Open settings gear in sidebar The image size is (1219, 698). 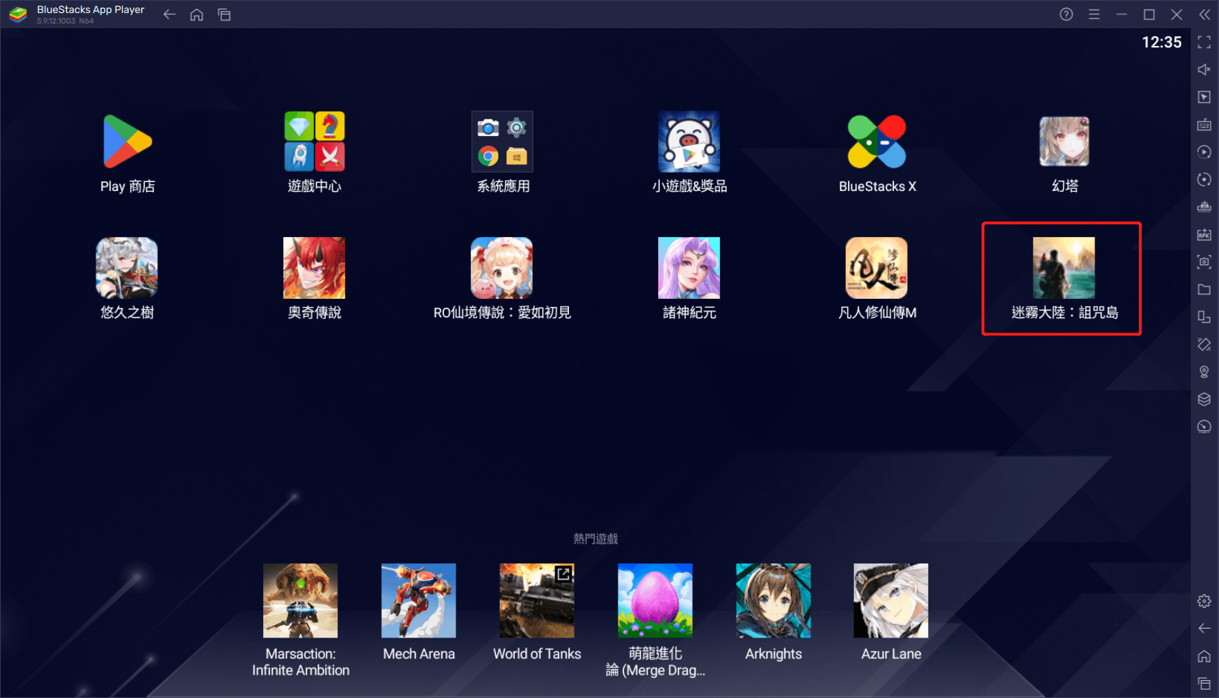click(1204, 601)
